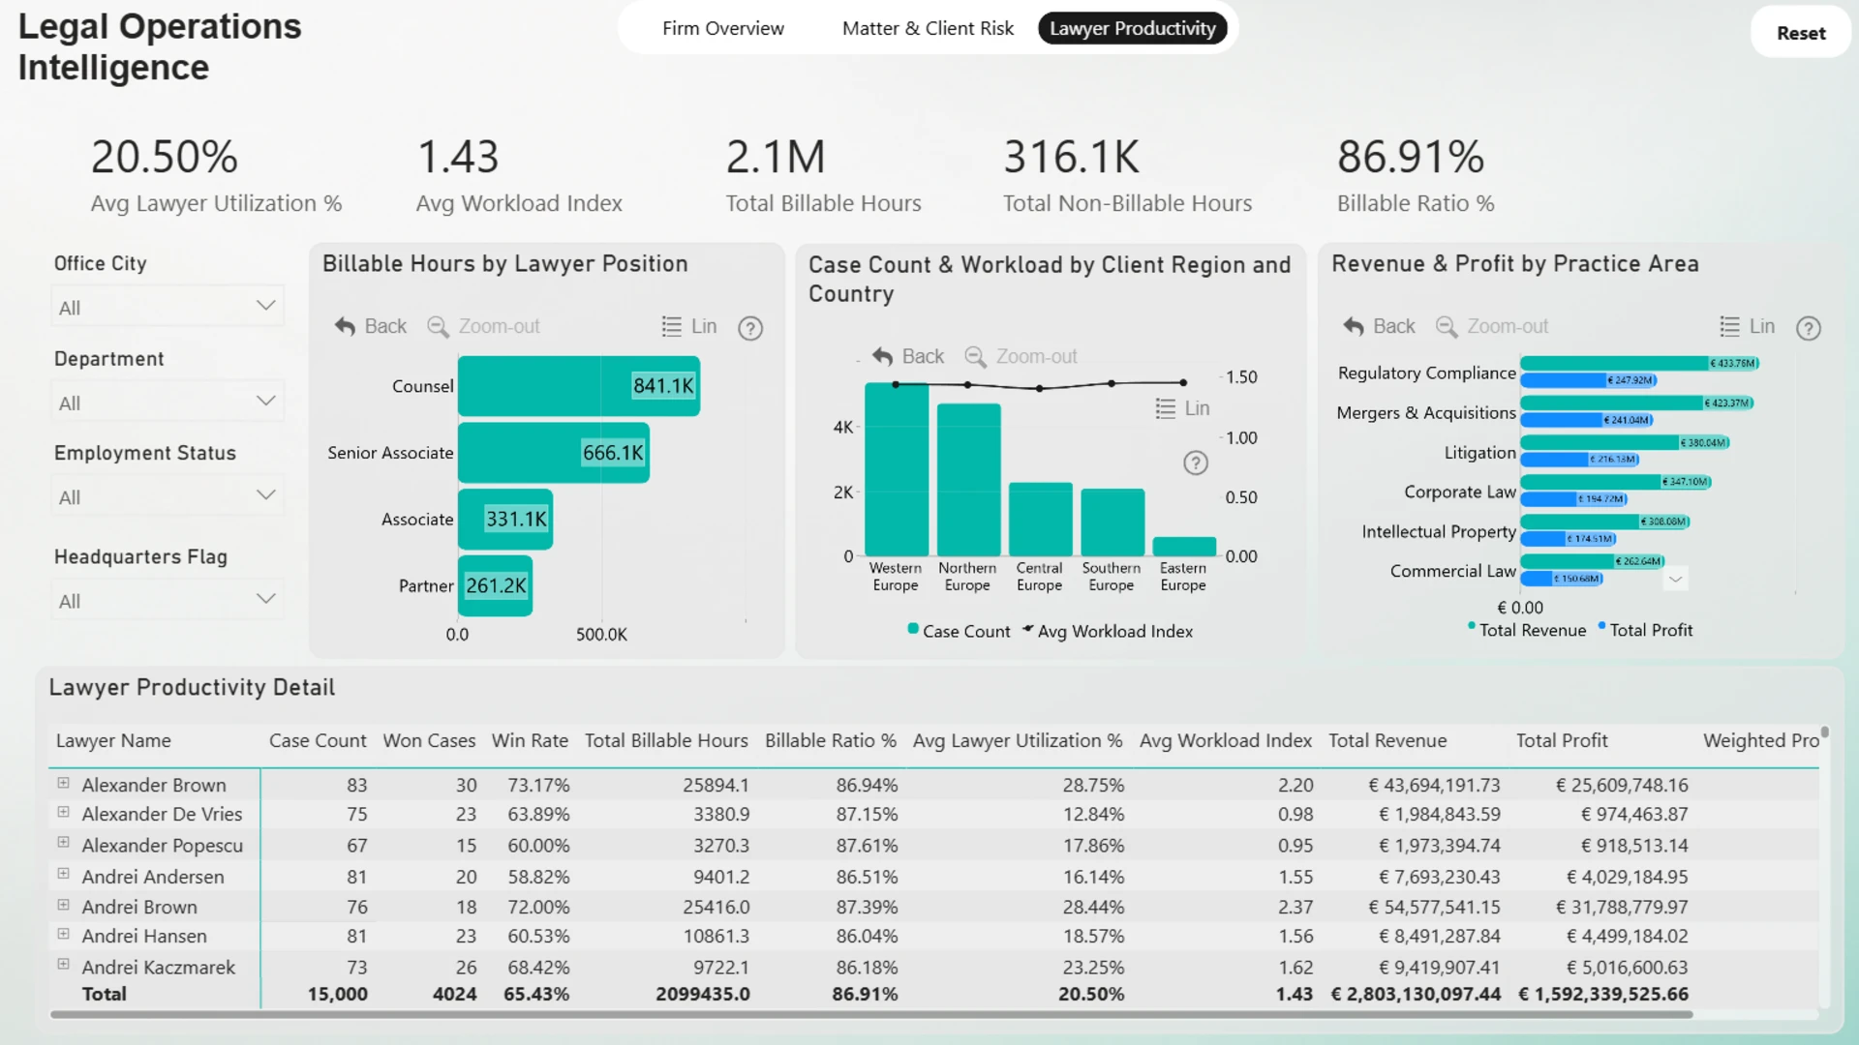Switch to the Firm Overview tab

723,28
